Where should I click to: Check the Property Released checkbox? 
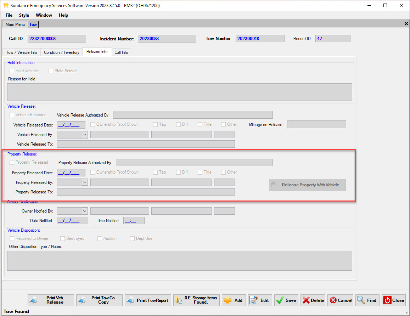point(12,162)
